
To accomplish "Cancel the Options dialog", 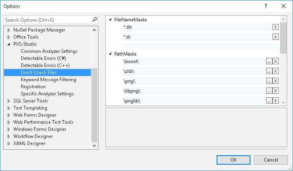I will pos(271,160).
